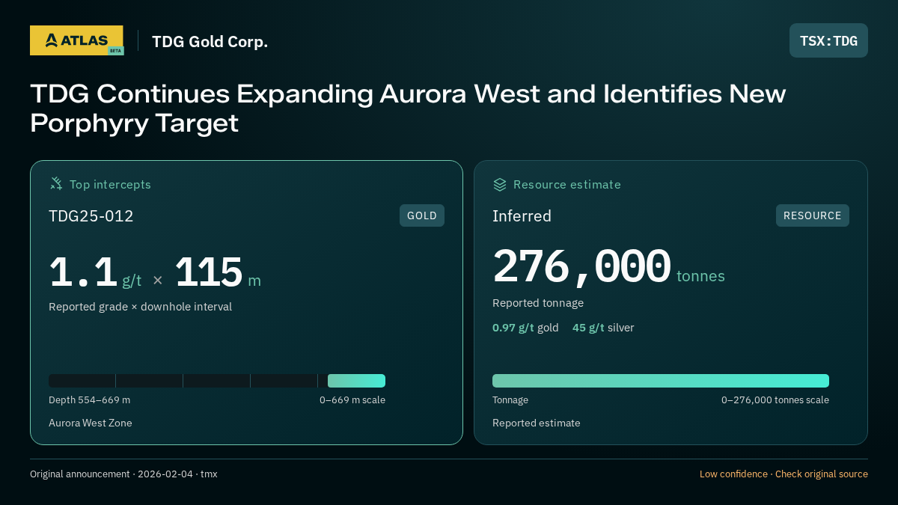Click the Aurora West Zone label
This screenshot has height=505, width=898.
91,423
